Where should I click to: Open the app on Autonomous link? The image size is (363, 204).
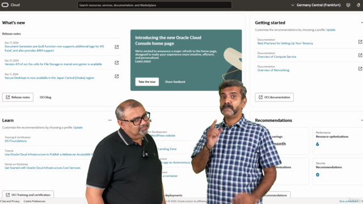(x=176, y=163)
